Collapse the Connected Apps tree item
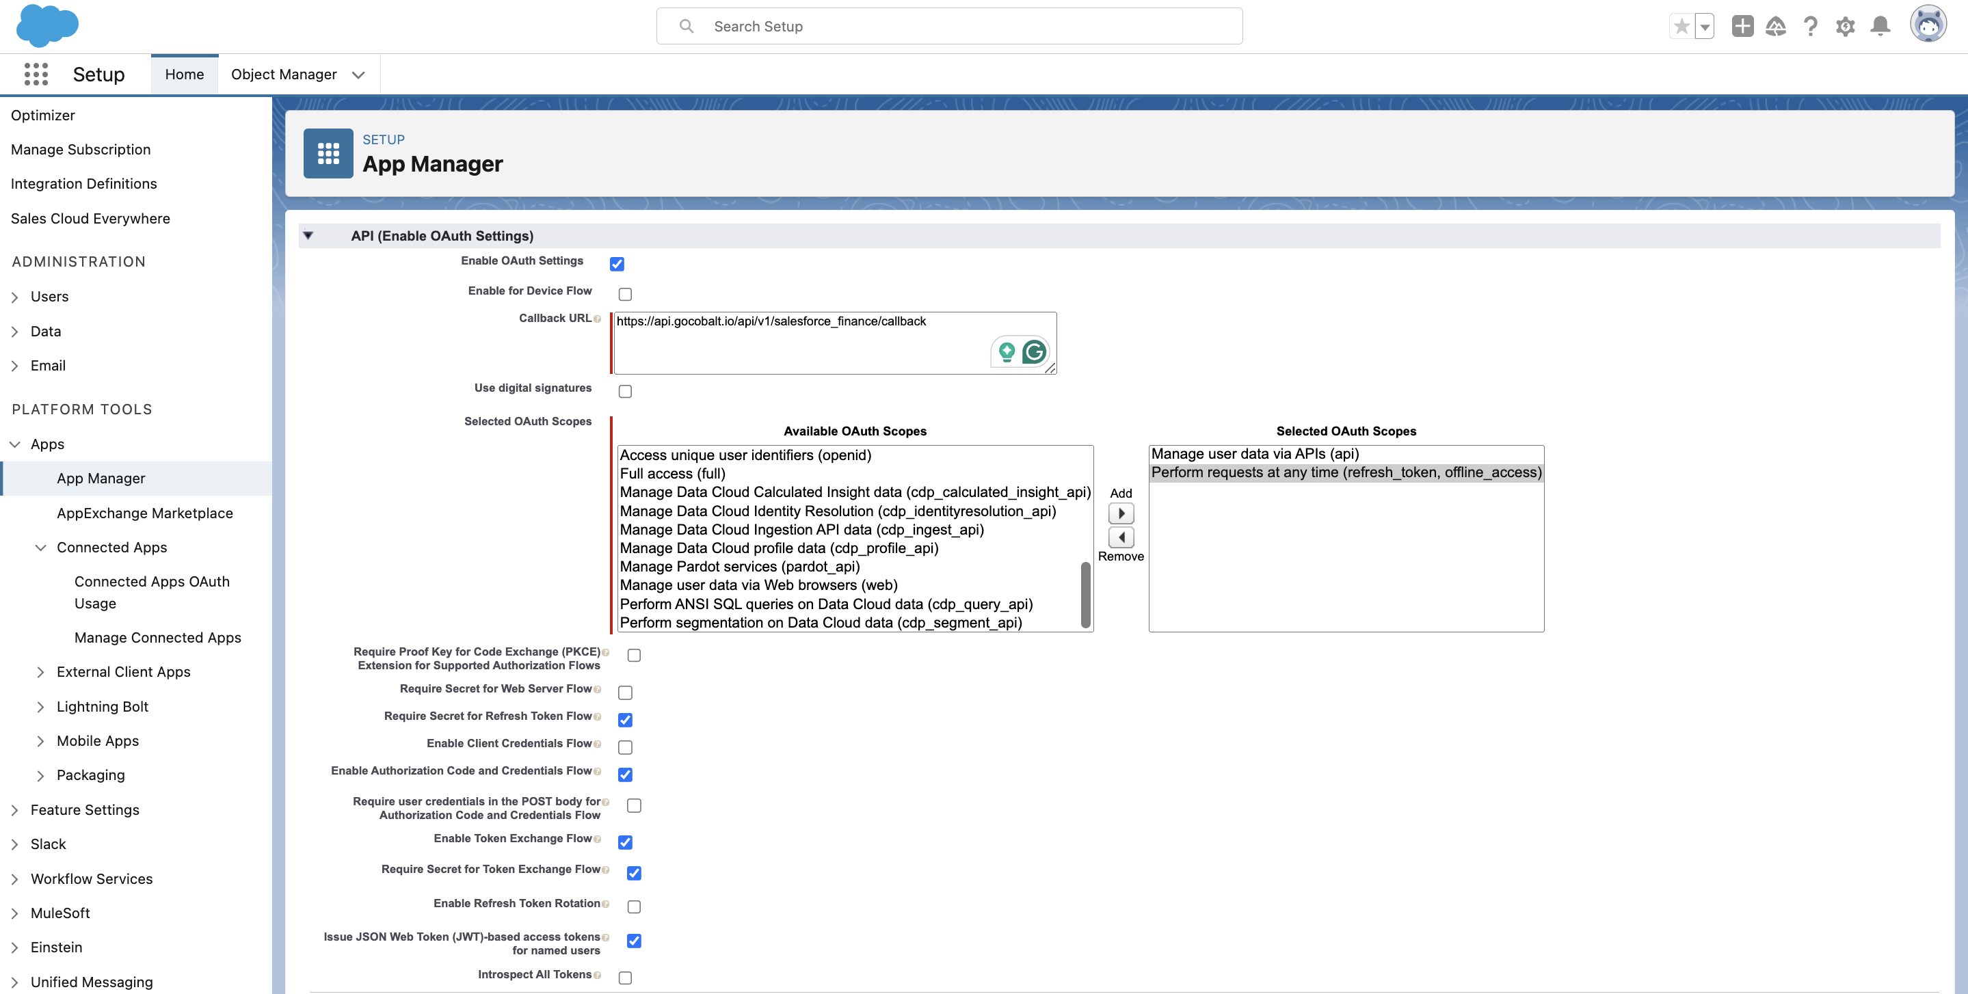Viewport: 1968px width, 994px height. [40, 547]
